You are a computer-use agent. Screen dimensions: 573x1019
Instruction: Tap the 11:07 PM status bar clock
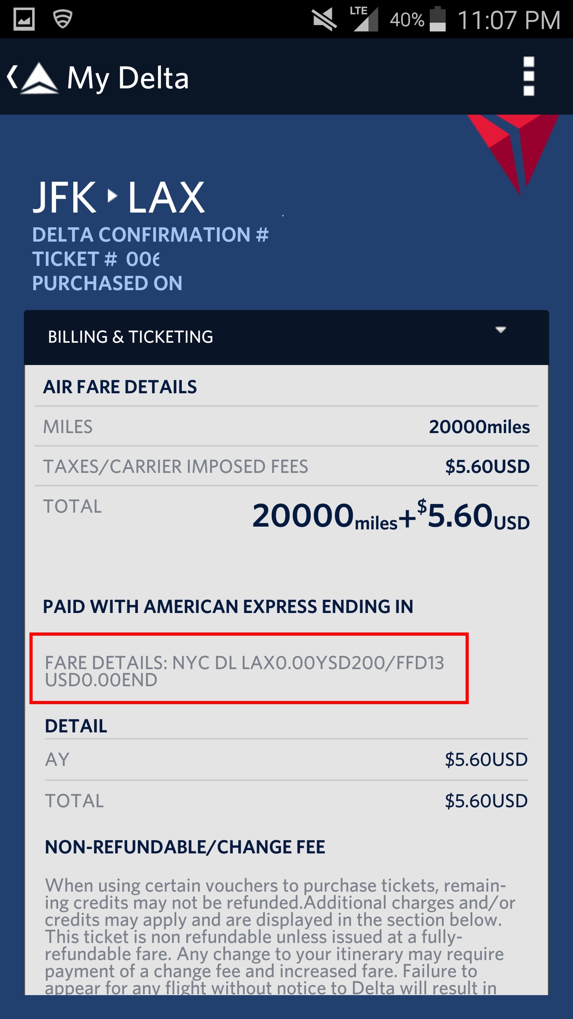509,20
